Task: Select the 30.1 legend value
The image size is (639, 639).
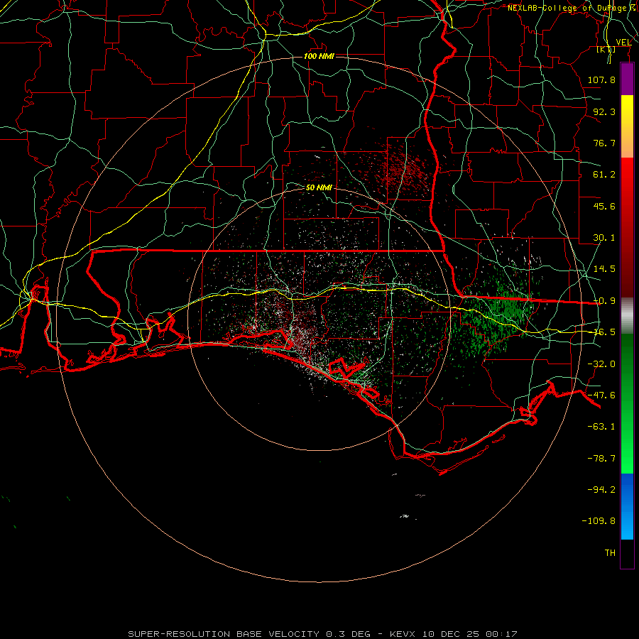Action: point(604,238)
